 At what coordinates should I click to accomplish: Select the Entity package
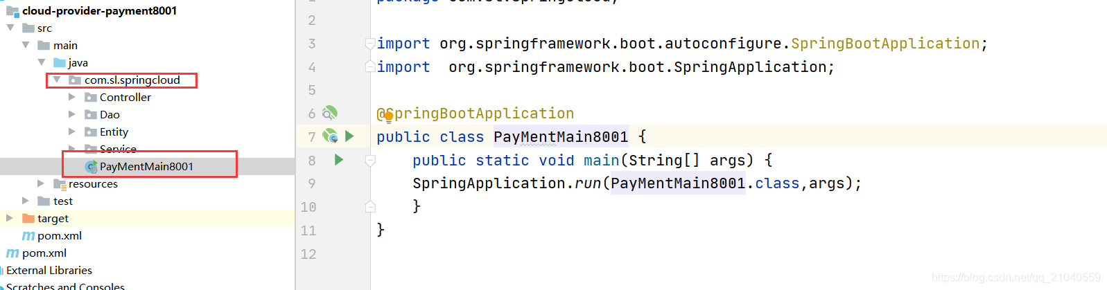tap(114, 132)
